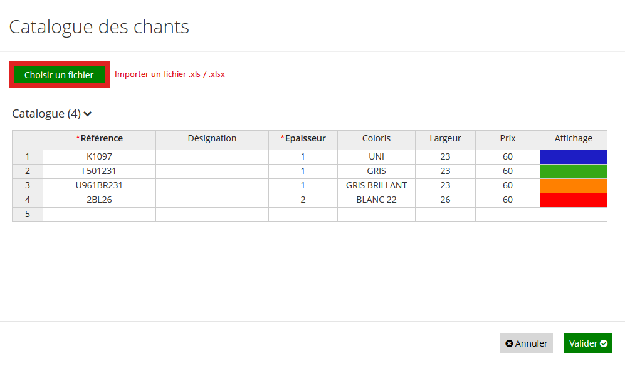Click the Valider checkmark button
Image resolution: width=625 pixels, height=366 pixels.
click(588, 343)
